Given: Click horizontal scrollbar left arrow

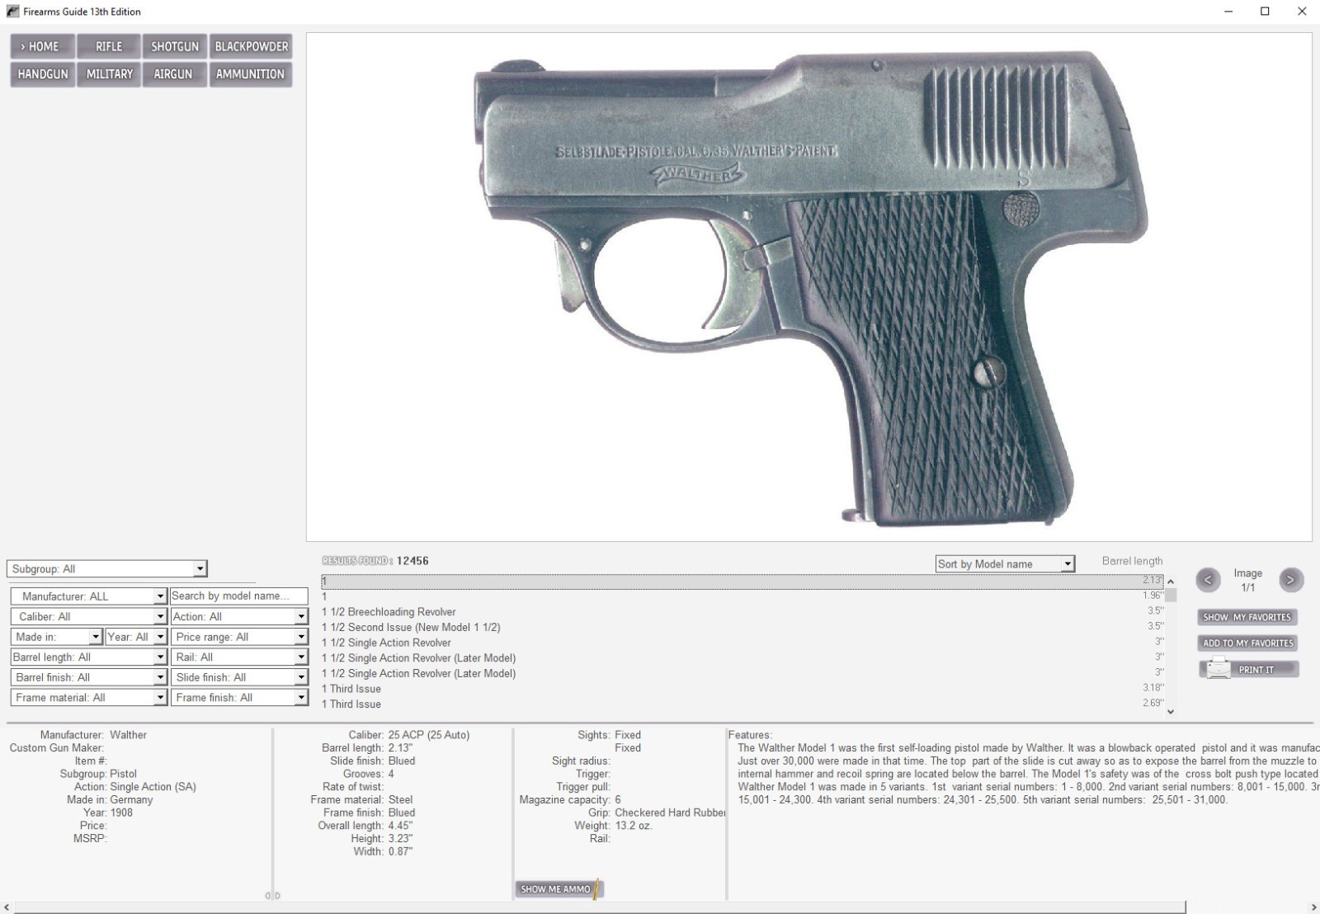Looking at the screenshot, I should pyautogui.click(x=7, y=907).
